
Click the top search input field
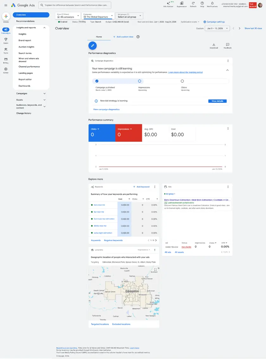click(75, 5)
